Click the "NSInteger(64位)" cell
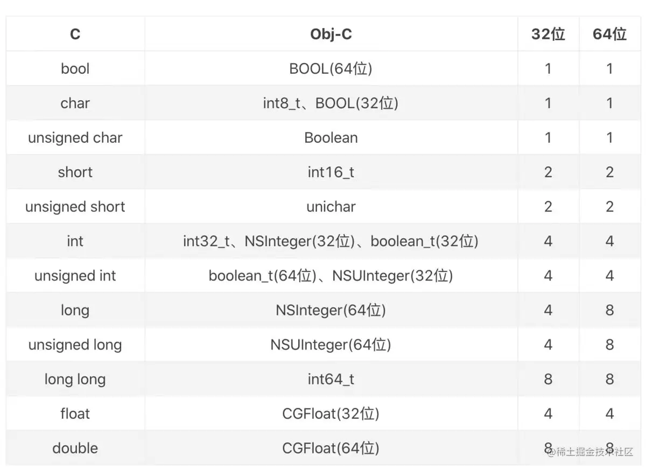Screen dimensions: 646x470 point(331,310)
